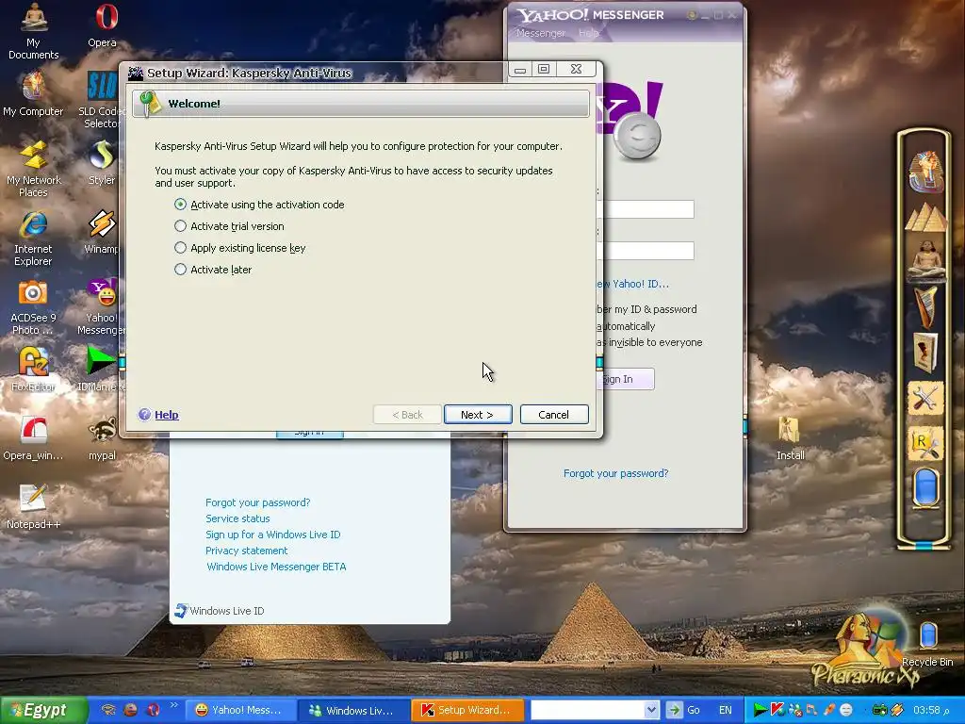Open Opera desktop icon
Viewport: 965px width, 724px height.
(102, 25)
